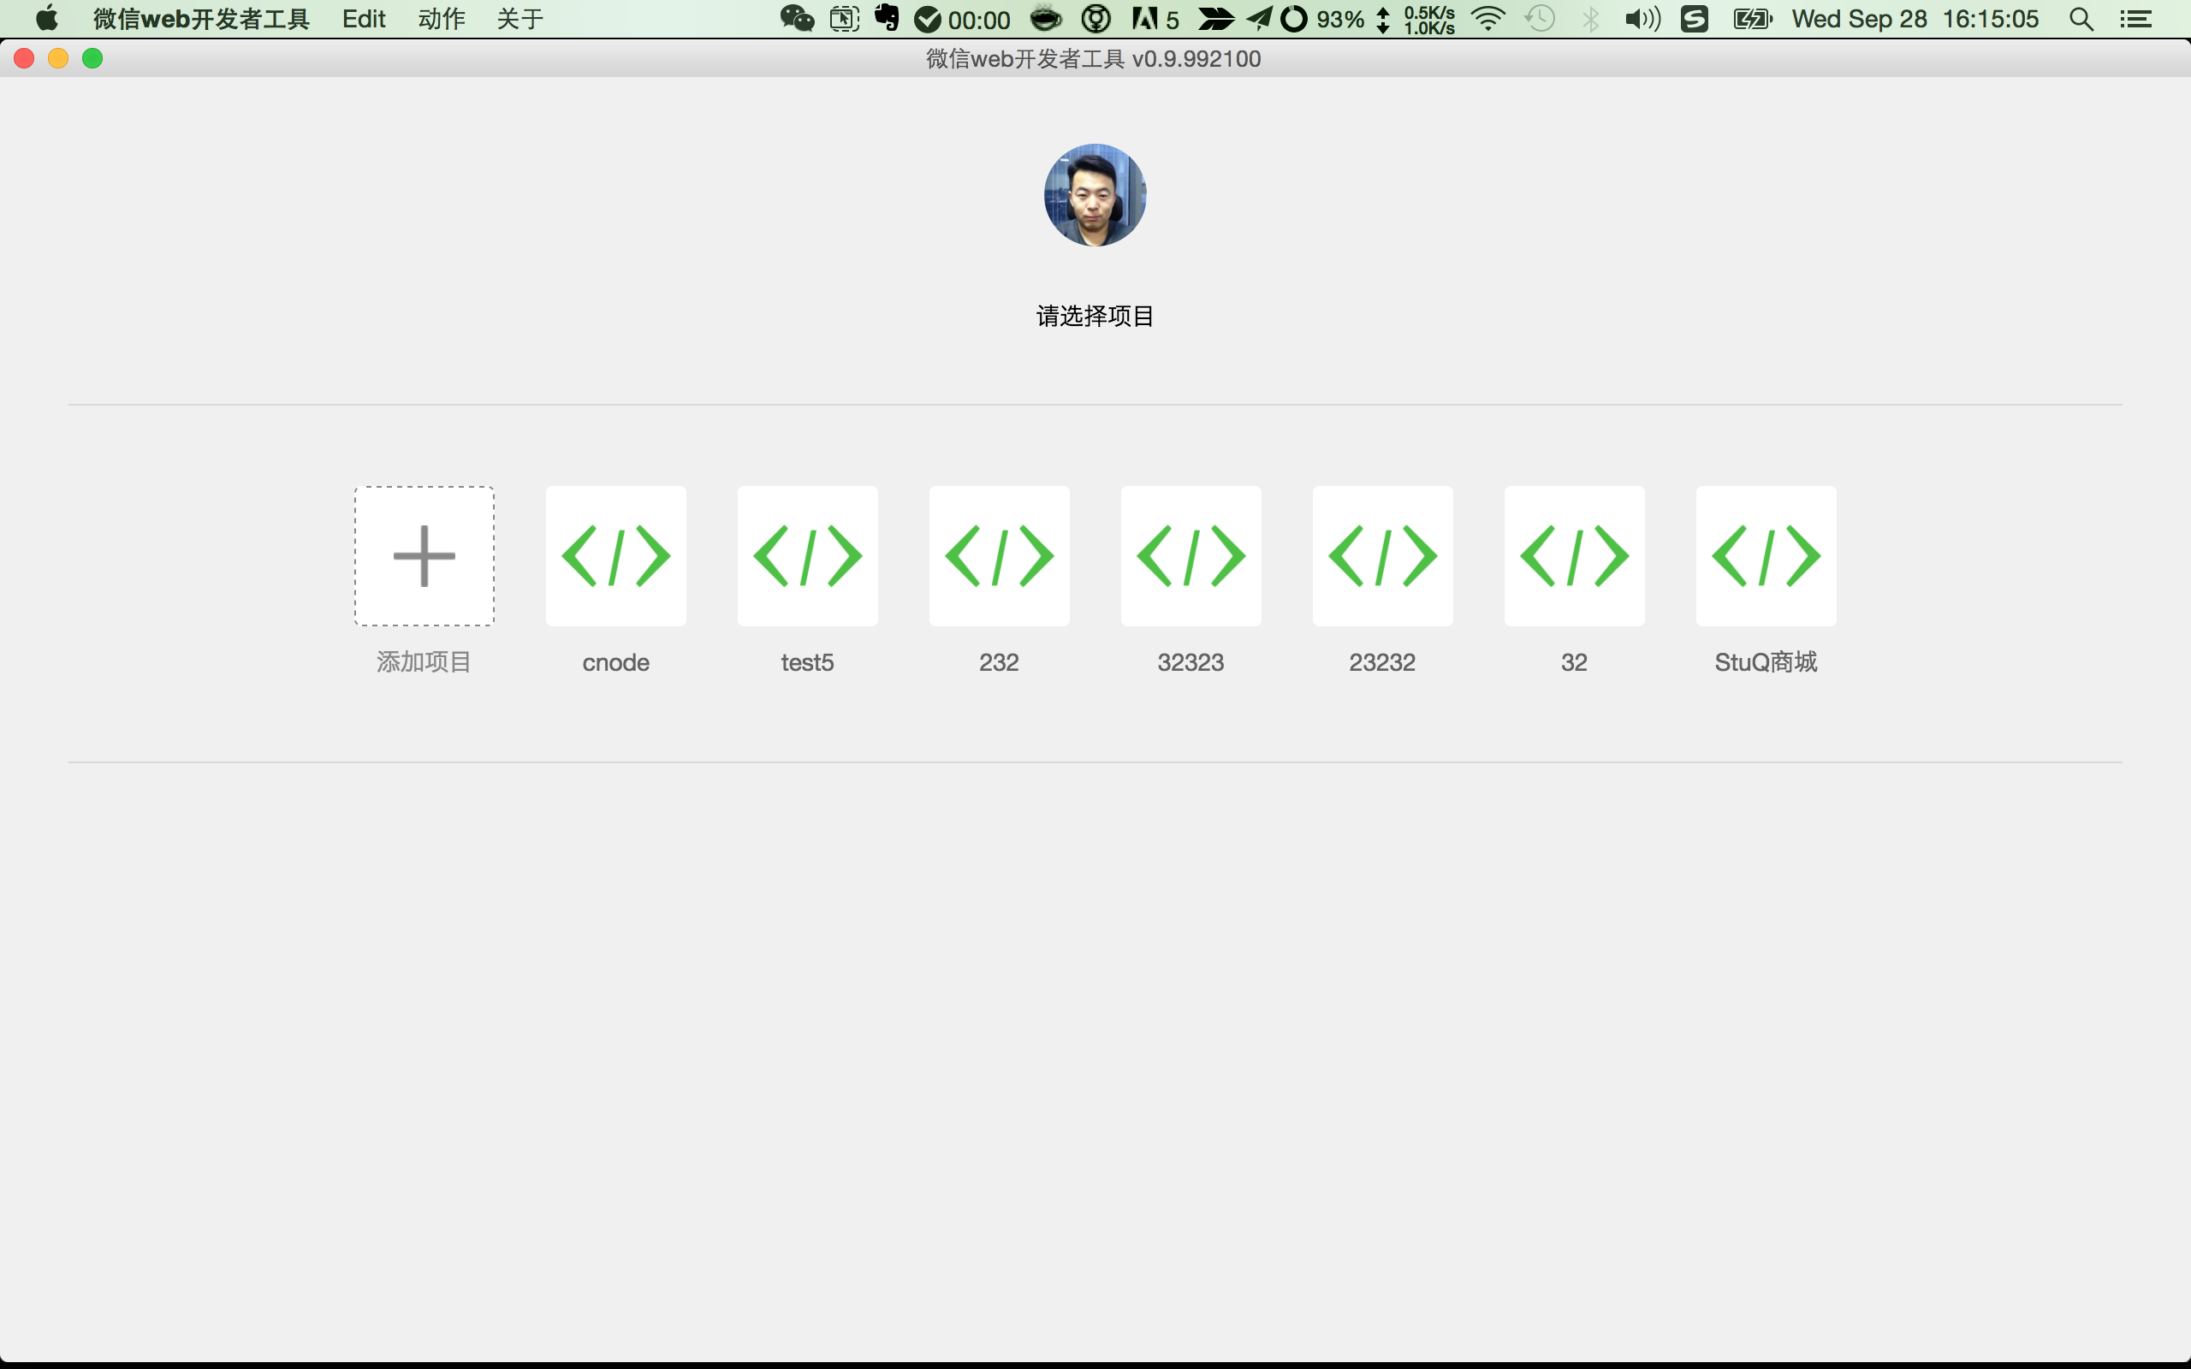Click the Wi-Fi status icon

1487,19
